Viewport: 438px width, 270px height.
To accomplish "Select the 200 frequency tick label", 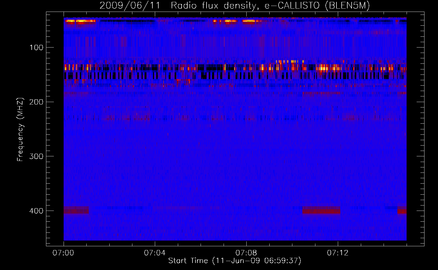I will (x=36, y=102).
